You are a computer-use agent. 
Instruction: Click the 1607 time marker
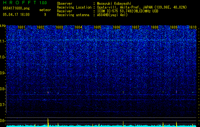pos(135,27)
